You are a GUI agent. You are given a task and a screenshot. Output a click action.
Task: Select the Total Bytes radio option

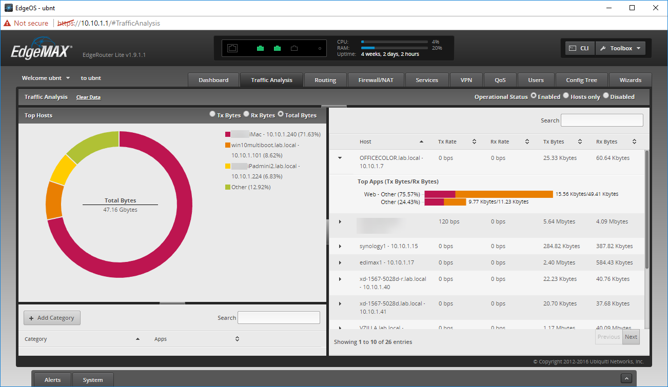[281, 114]
